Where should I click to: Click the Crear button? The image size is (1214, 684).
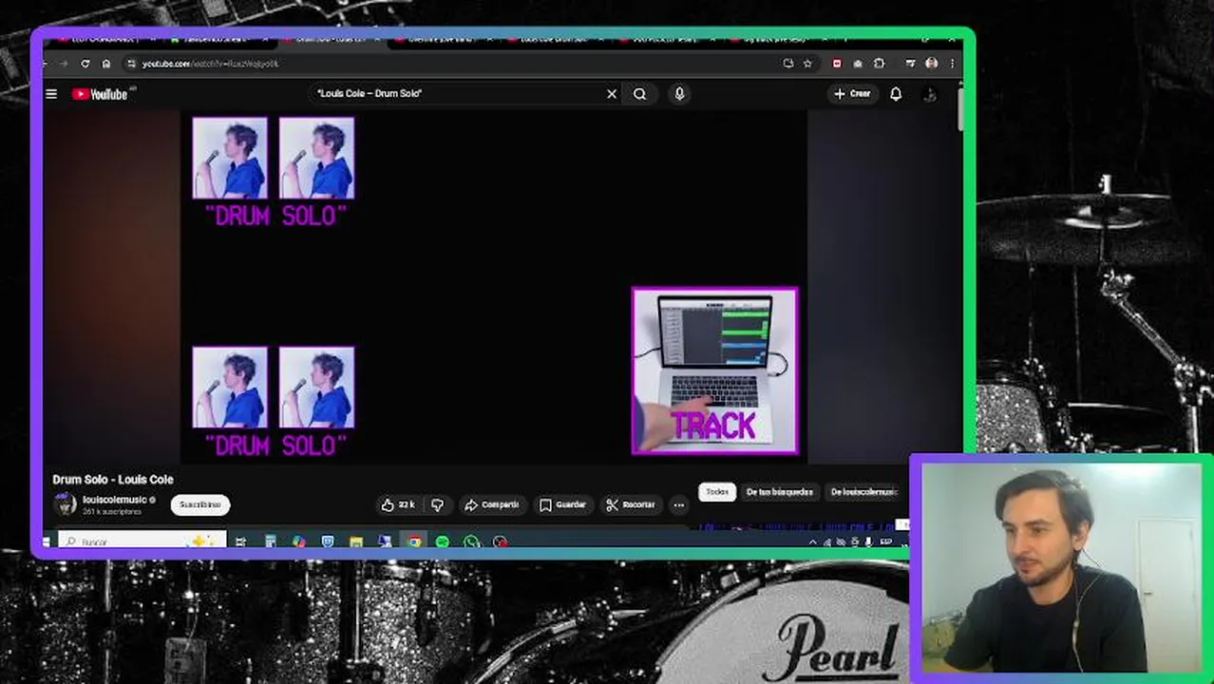(852, 94)
